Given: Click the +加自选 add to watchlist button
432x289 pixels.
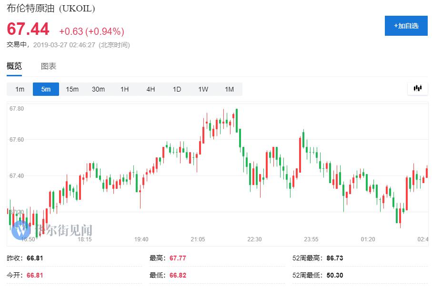Looking at the screenshot, I should [x=406, y=26].
